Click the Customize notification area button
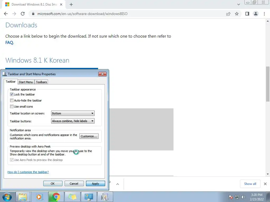This screenshot has height=202, width=270. click(x=89, y=136)
